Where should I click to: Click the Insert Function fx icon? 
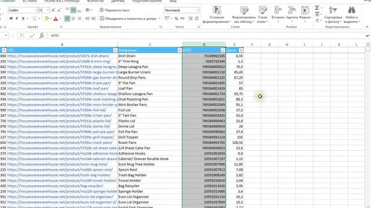point(42,36)
